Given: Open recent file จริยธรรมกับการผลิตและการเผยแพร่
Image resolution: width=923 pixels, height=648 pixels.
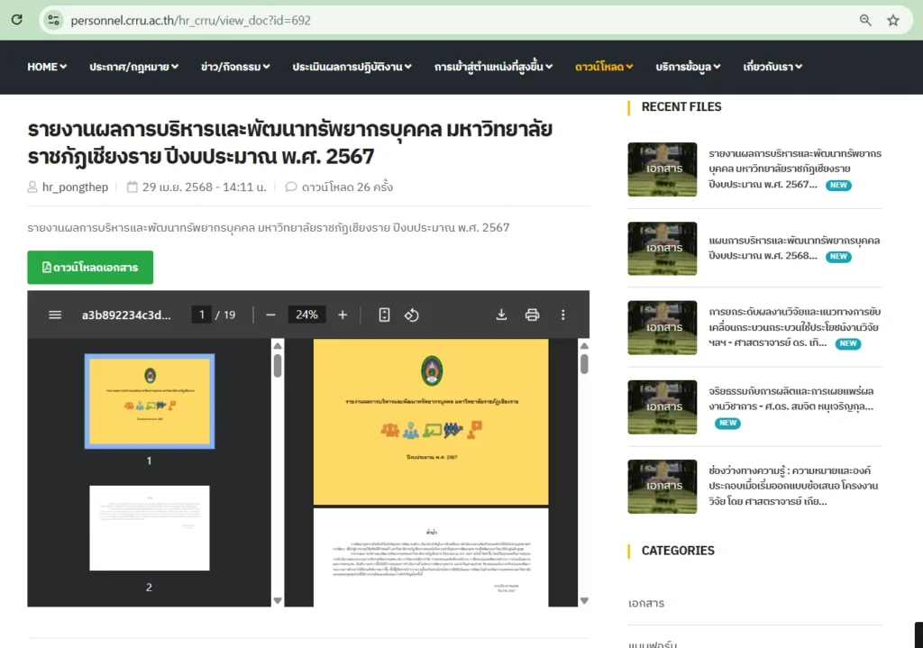Looking at the screenshot, I should pos(791,398).
